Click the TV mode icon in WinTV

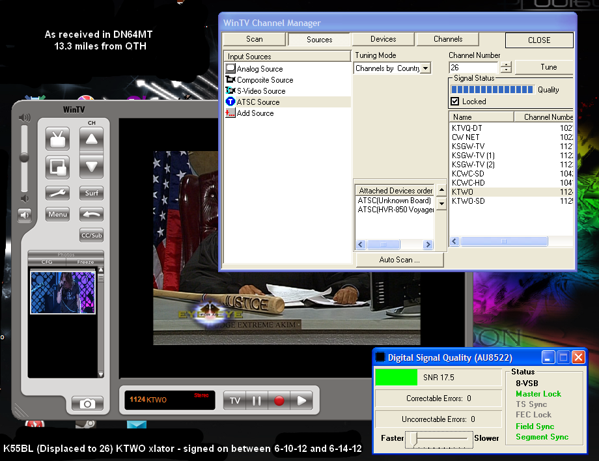[x=58, y=138]
